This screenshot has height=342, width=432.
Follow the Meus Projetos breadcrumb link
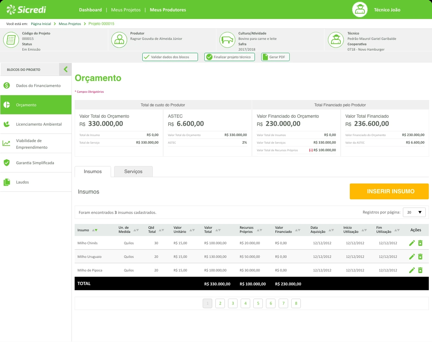coord(70,24)
